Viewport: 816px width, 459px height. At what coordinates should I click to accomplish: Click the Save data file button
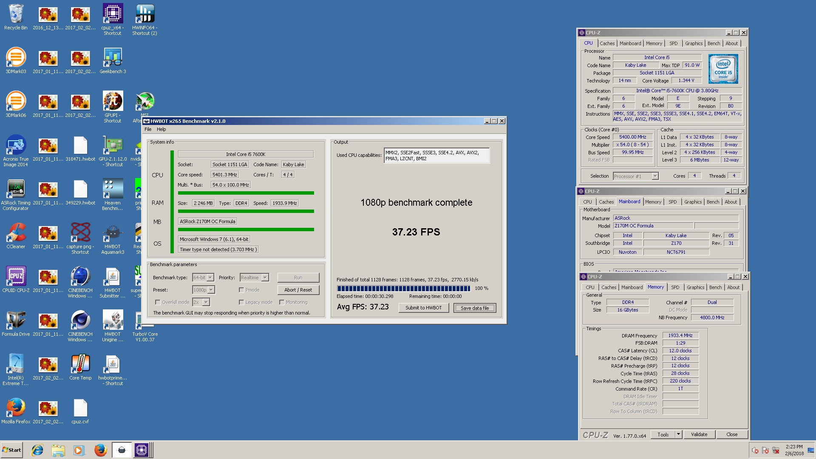475,308
